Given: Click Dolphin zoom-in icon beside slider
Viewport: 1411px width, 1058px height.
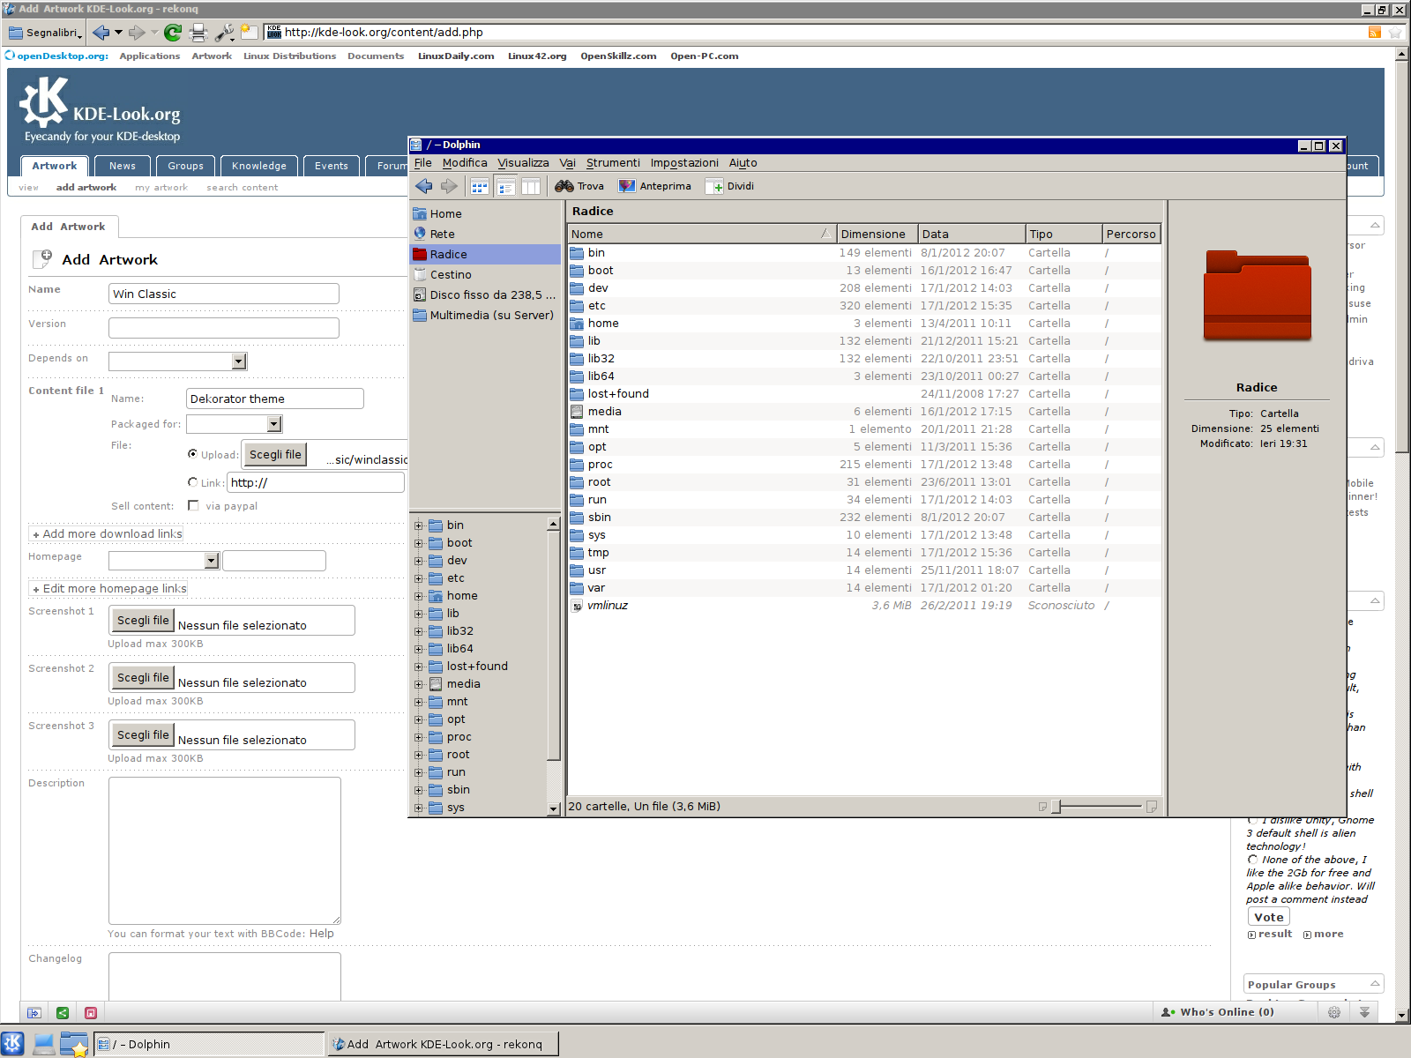Looking at the screenshot, I should tap(1151, 807).
